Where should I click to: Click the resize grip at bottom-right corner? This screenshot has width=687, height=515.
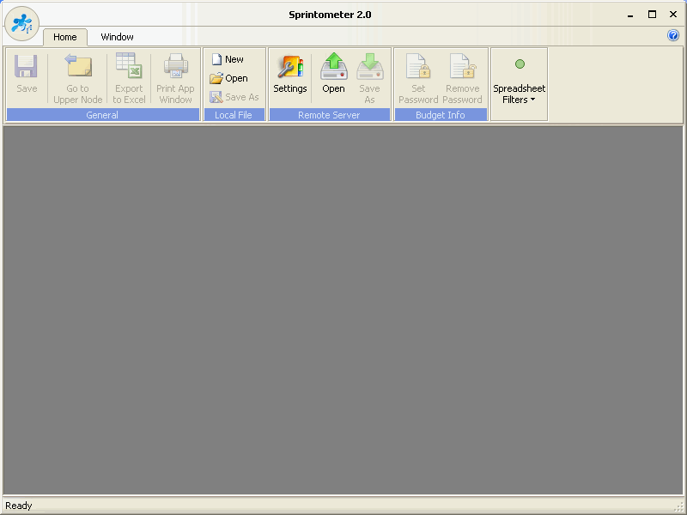(x=678, y=506)
